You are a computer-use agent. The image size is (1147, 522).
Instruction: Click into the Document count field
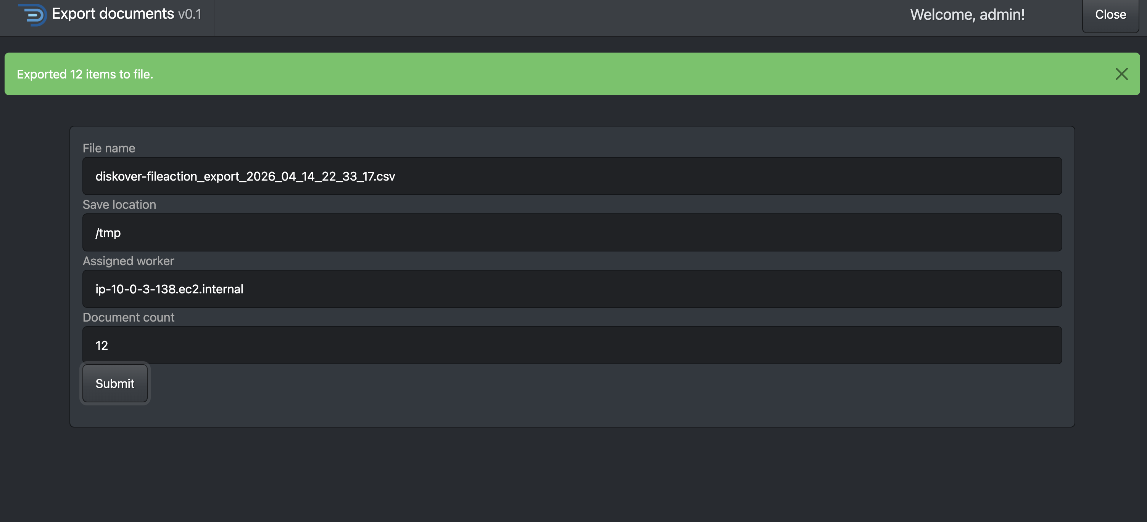coord(572,346)
